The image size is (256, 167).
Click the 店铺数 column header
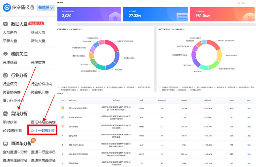[x=231, y=100]
